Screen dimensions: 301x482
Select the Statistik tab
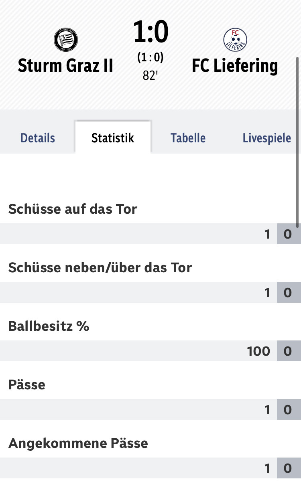[113, 138]
